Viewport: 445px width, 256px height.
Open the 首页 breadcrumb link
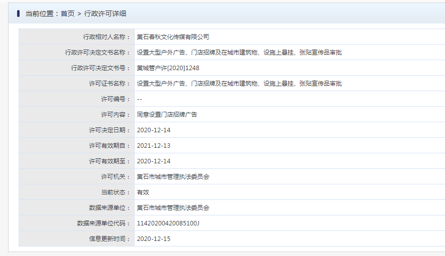(x=67, y=14)
